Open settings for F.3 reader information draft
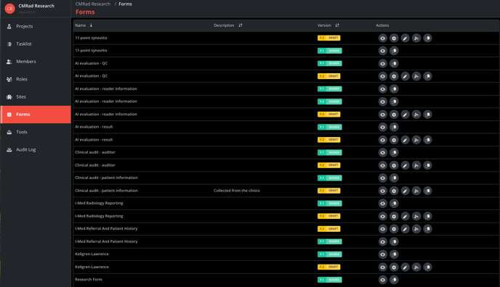Viewport: 500px width, 287px height. [394, 115]
